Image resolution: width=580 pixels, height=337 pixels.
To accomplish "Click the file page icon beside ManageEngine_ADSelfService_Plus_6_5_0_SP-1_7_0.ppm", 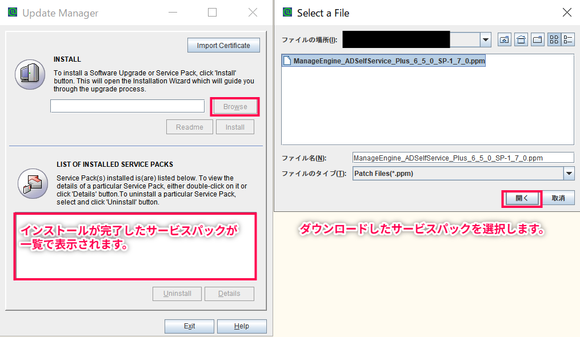I will [x=287, y=61].
